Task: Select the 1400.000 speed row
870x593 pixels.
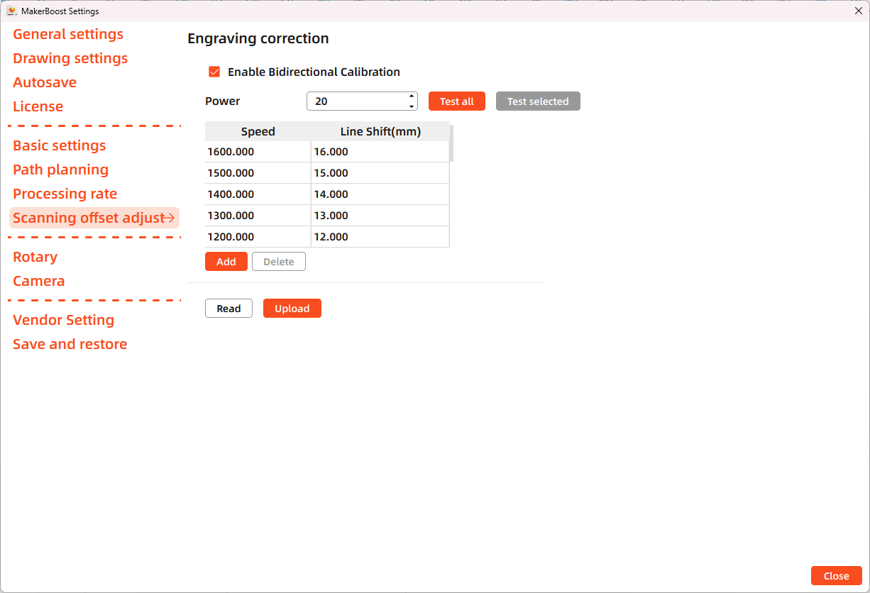Action: pos(257,194)
